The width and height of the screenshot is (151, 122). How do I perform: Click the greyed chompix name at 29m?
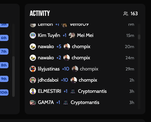89,69
